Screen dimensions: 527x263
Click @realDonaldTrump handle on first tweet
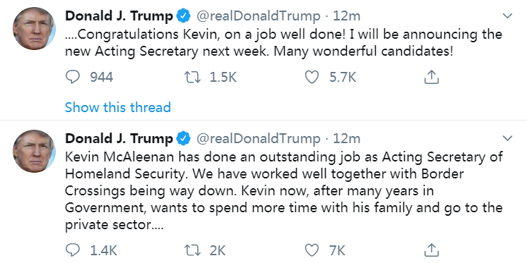pyautogui.click(x=258, y=16)
